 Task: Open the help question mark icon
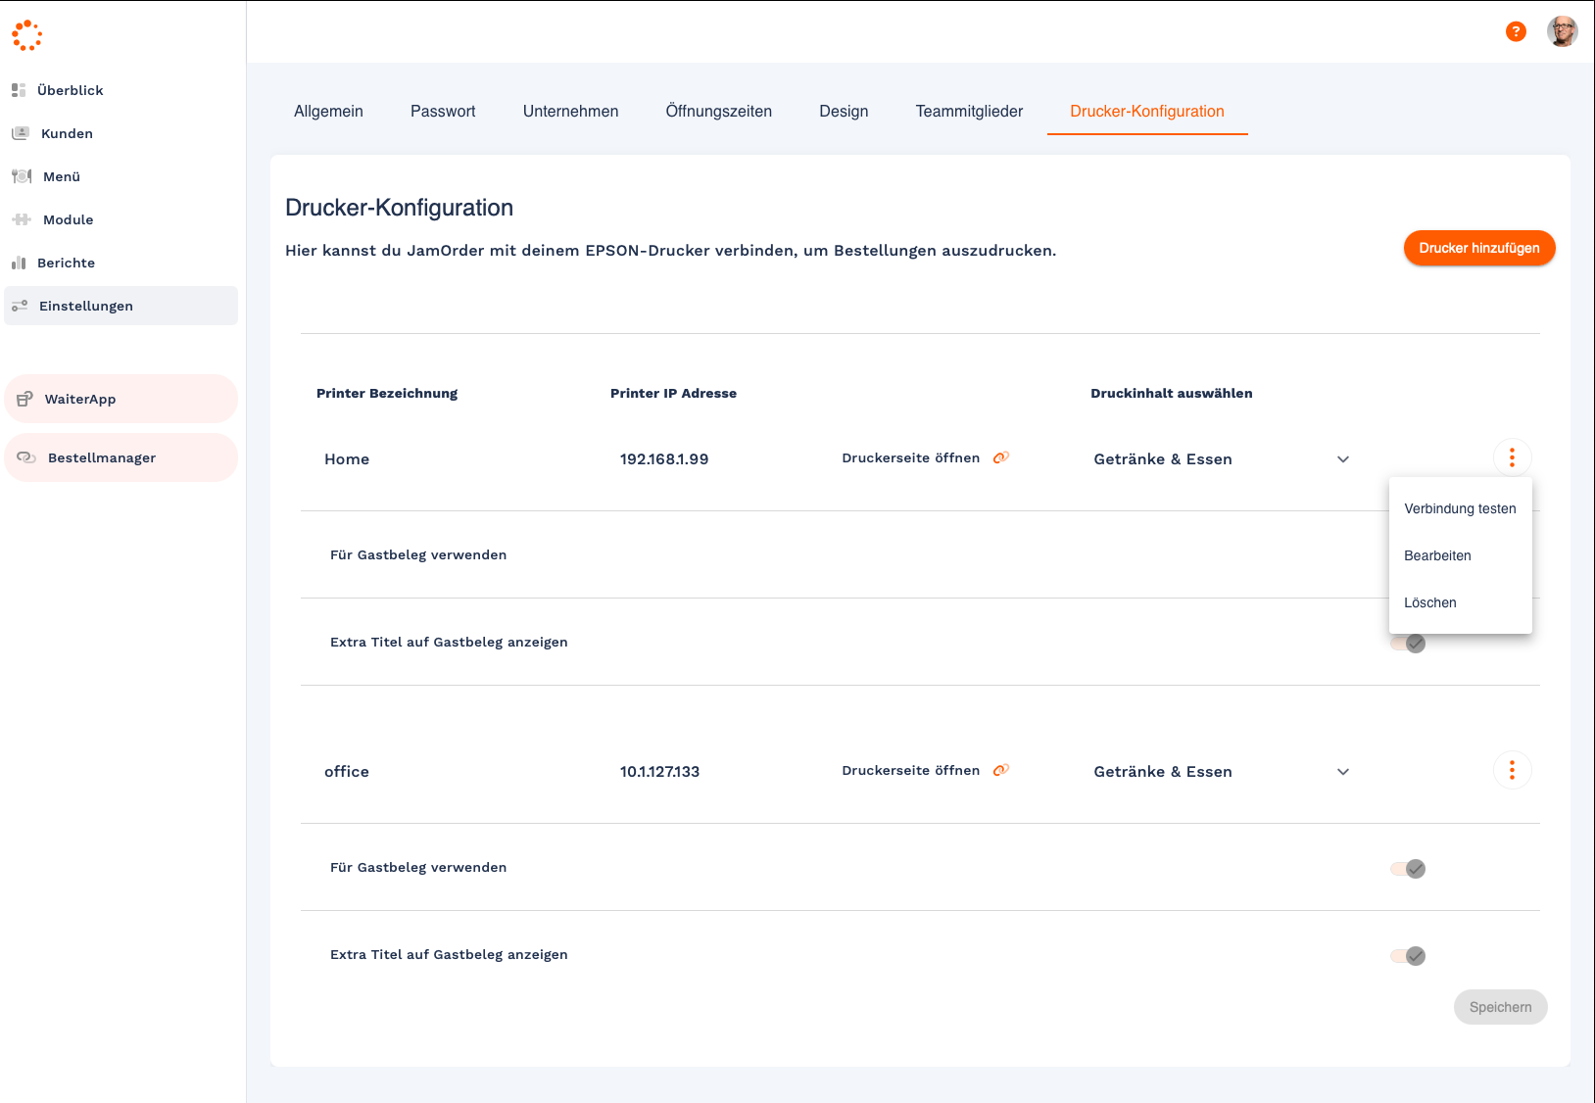1516,32
